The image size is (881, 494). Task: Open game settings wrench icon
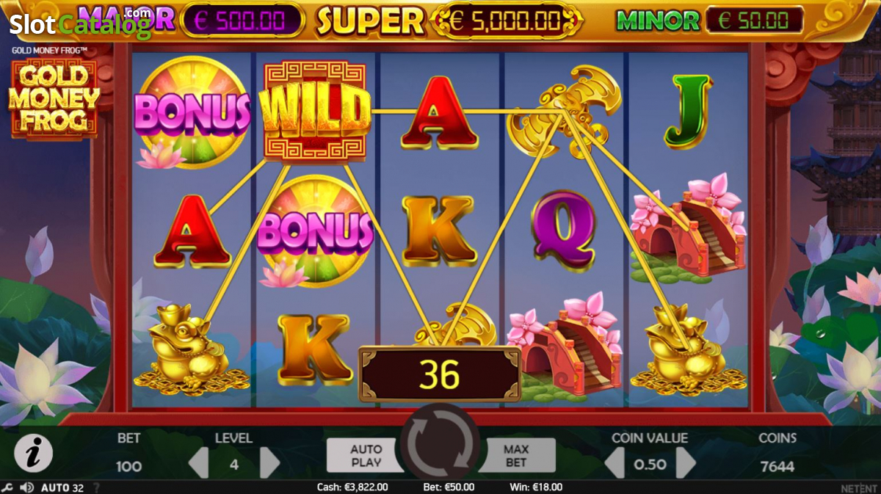7,487
